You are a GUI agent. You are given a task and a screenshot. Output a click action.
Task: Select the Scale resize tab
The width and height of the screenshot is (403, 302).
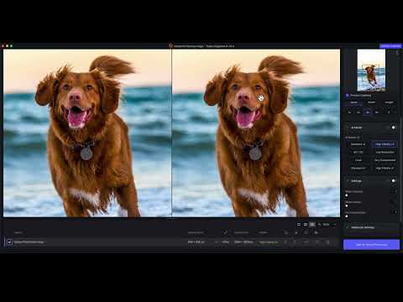353,102
